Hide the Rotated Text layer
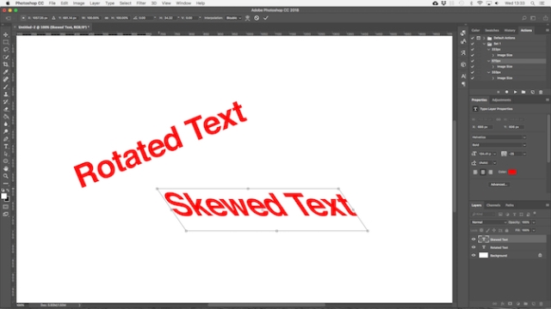Viewport: 551px width, 309px height. tap(474, 247)
